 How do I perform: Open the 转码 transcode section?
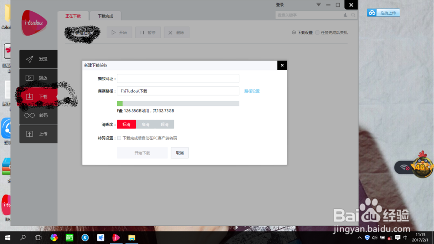(39, 115)
